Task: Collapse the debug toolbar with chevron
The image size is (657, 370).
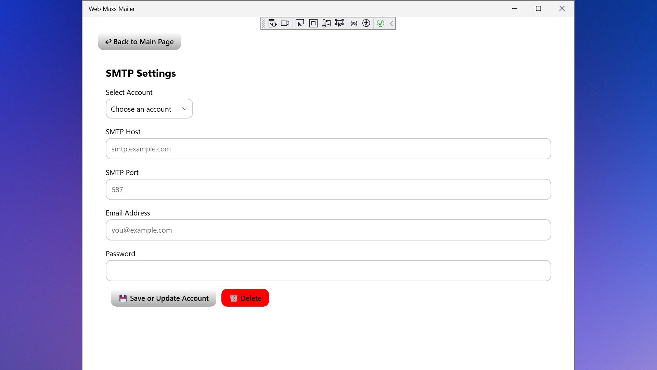Action: coord(391,23)
